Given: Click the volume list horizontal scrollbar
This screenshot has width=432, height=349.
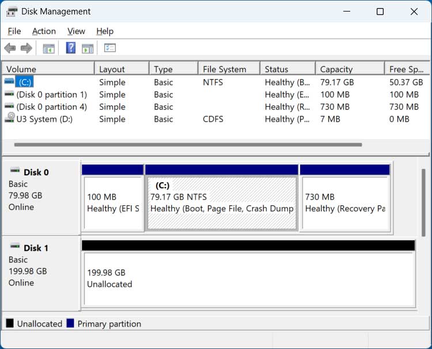Looking at the screenshot, I should 188,145.
